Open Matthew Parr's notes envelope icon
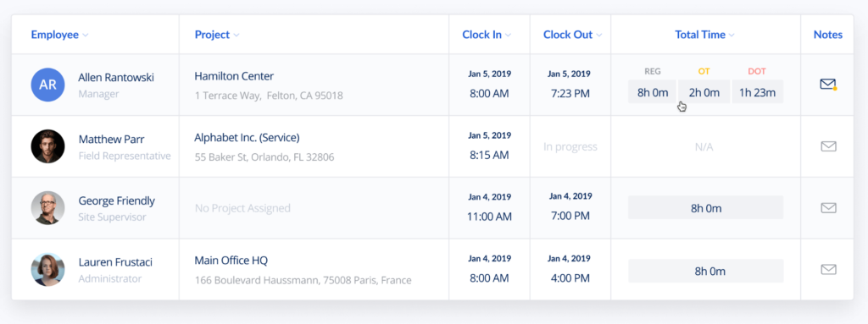Image resolution: width=868 pixels, height=324 pixels. 828,146
